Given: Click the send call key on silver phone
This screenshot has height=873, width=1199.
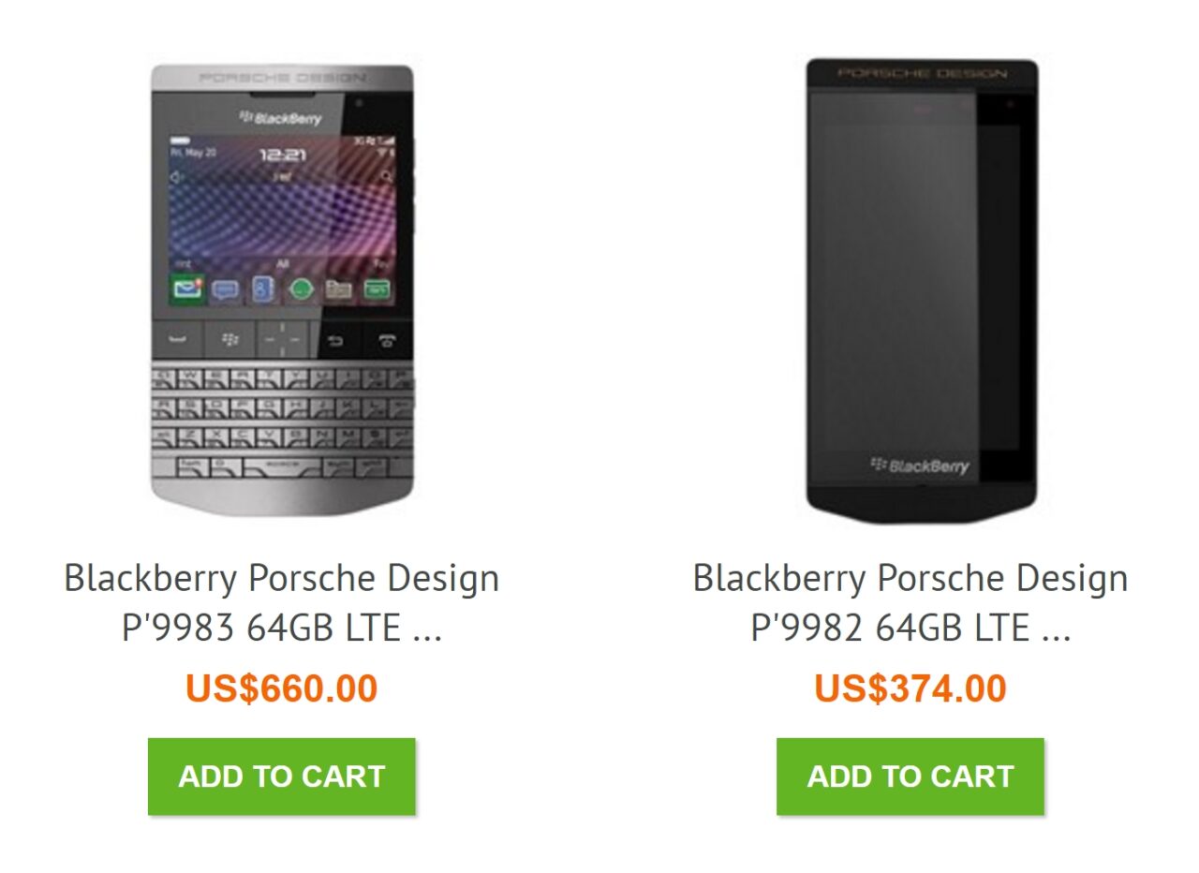Looking at the screenshot, I should point(178,339).
